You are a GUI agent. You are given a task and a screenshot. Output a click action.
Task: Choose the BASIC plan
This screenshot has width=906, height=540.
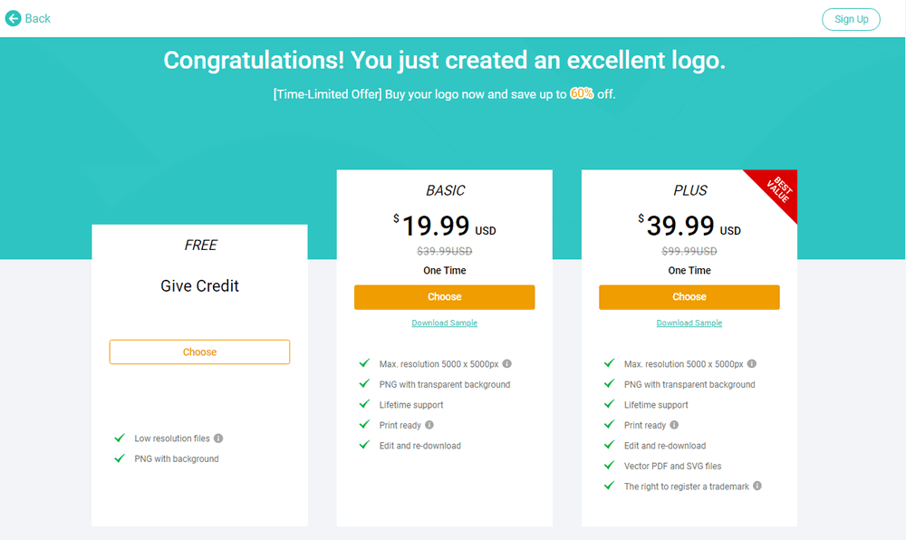click(444, 297)
